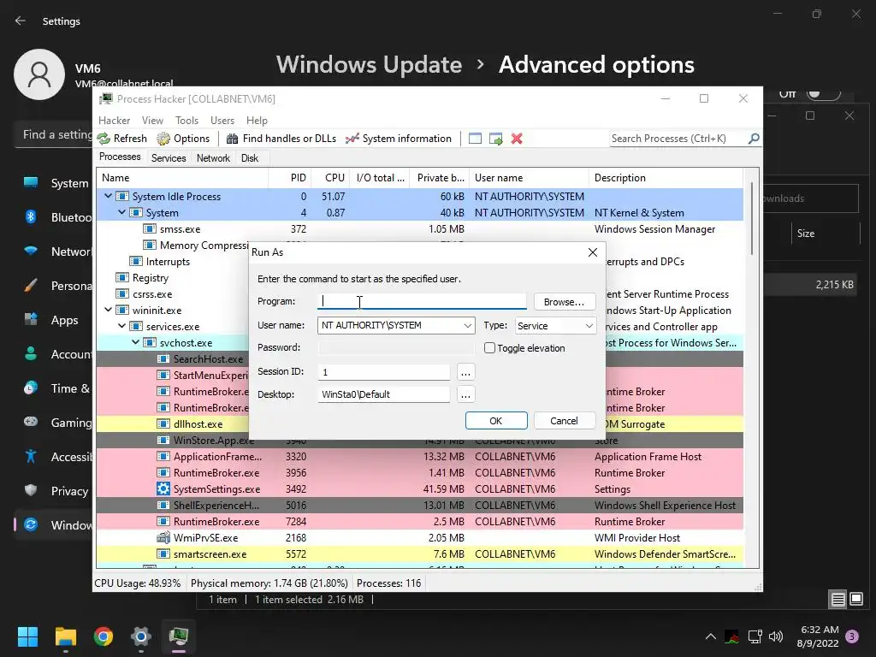Image resolution: width=876 pixels, height=657 pixels.
Task: Click the search magnifier icon
Action: [754, 138]
